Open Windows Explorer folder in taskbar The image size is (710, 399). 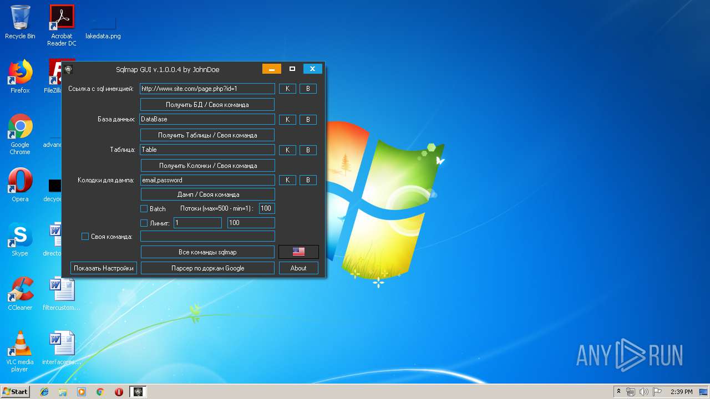click(63, 392)
